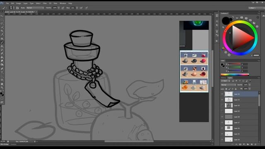The image size is (265, 149).
Task: Select the Rectangular Marquee tool
Action: [2, 20]
